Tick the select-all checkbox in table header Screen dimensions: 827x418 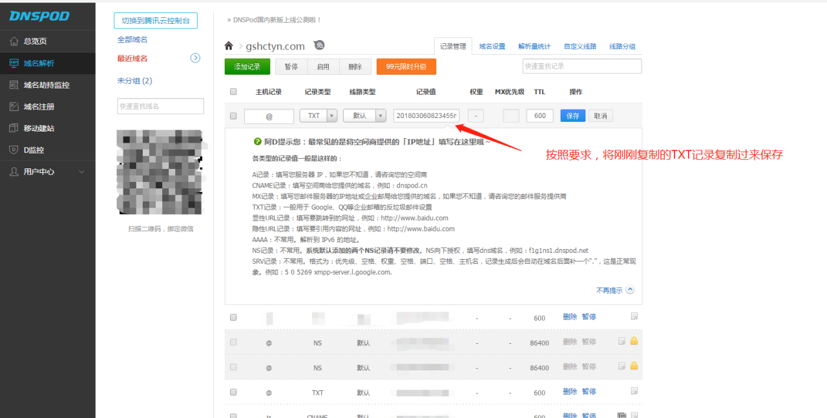(x=233, y=92)
